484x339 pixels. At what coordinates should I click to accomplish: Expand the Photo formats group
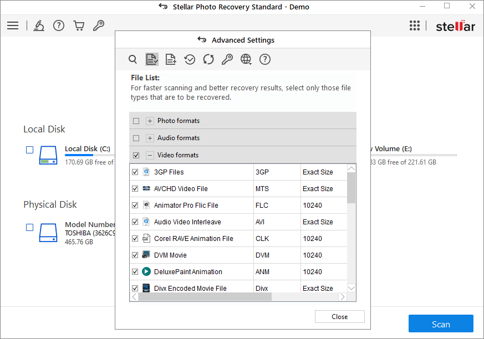click(150, 121)
